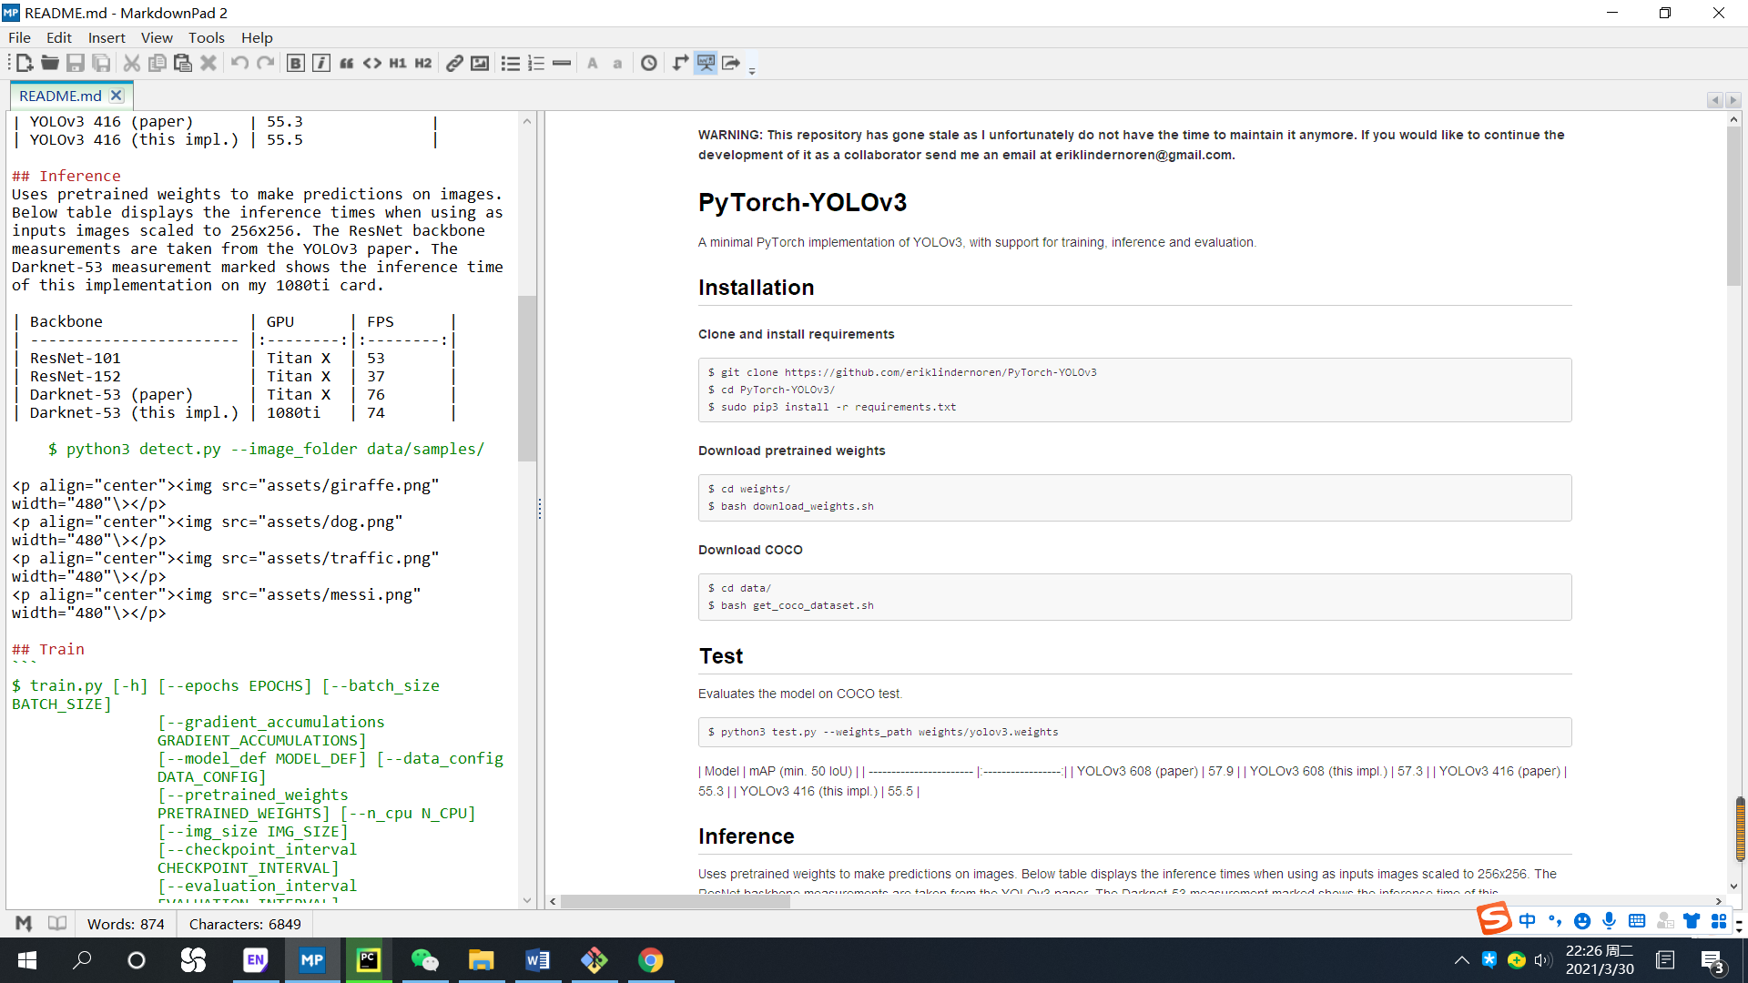Click the '## Inference' heading in the editor
This screenshot has height=983, width=1748.
[x=66, y=176]
